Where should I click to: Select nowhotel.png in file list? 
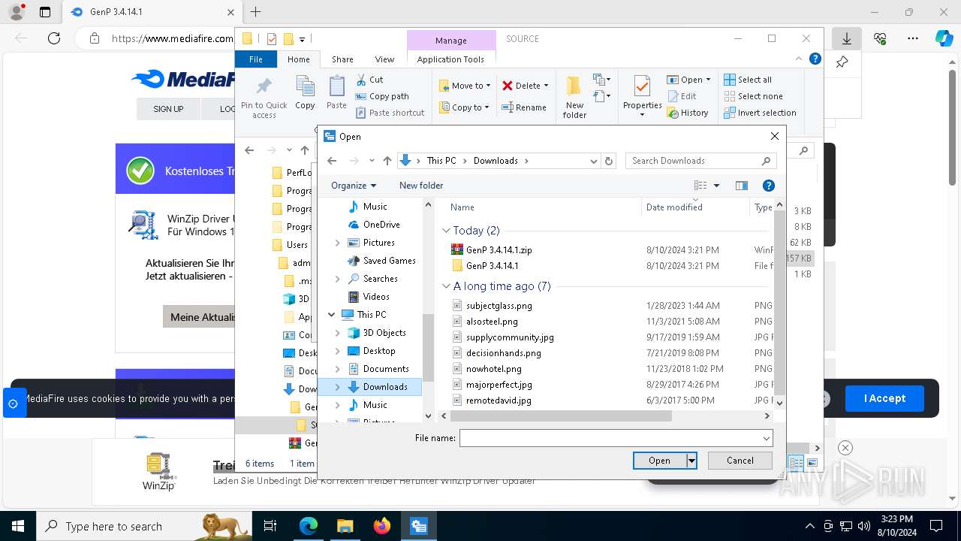point(493,369)
